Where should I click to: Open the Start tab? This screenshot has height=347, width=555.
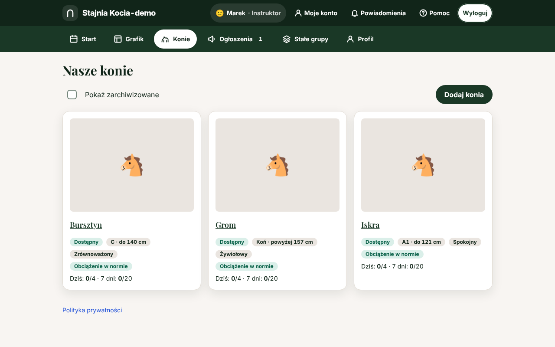point(83,39)
